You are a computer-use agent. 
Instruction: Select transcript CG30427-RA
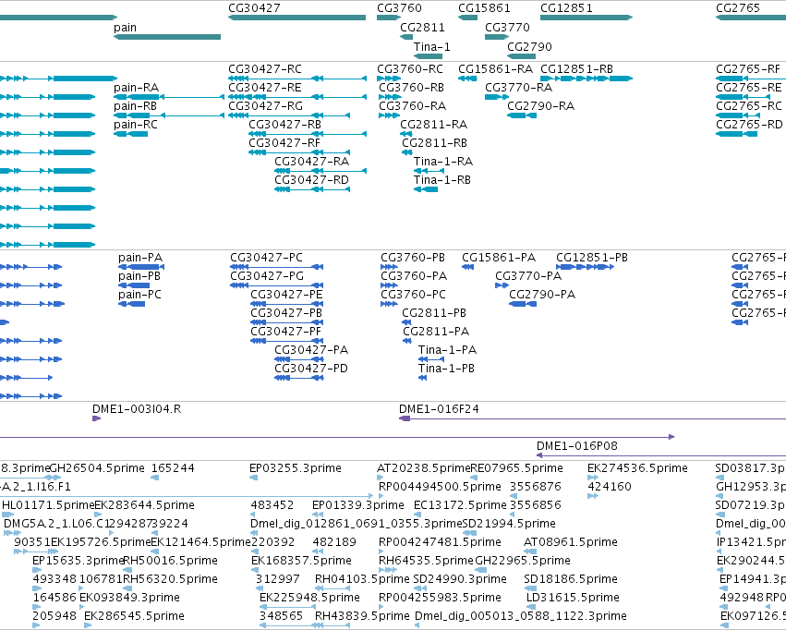tap(311, 162)
